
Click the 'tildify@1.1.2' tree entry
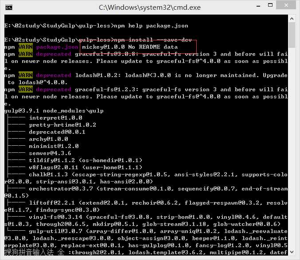point(52,160)
